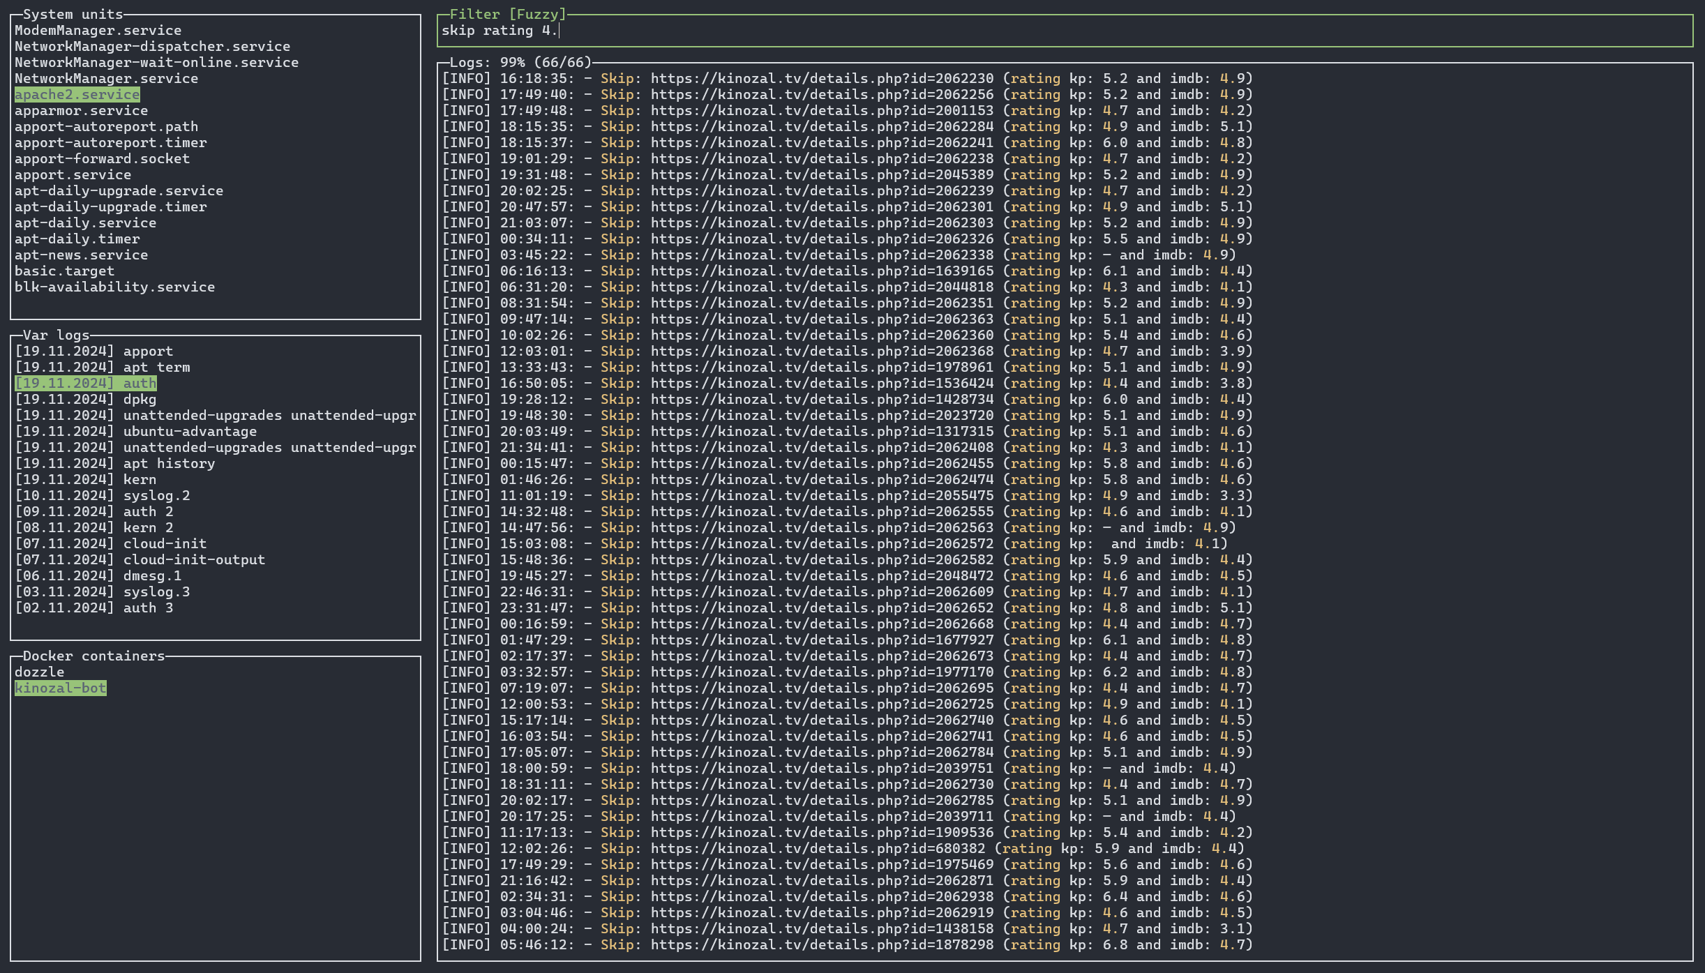The width and height of the screenshot is (1705, 973).
Task: Open link with id=2001153 in logs
Action: point(822,110)
